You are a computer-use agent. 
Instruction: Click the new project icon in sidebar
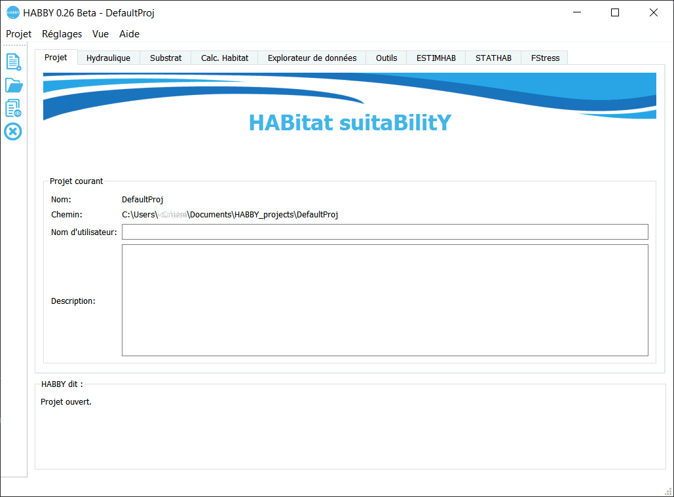tap(13, 62)
